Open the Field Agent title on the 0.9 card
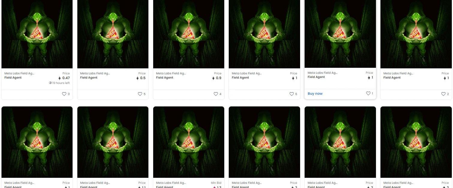Viewport: 453px width, 188px height. click(165, 78)
